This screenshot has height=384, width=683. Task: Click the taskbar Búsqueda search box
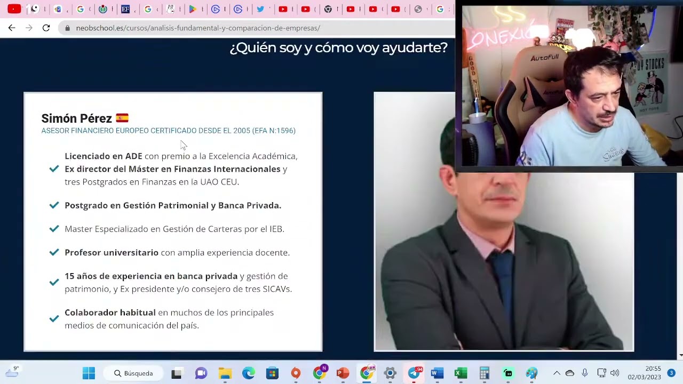(133, 373)
